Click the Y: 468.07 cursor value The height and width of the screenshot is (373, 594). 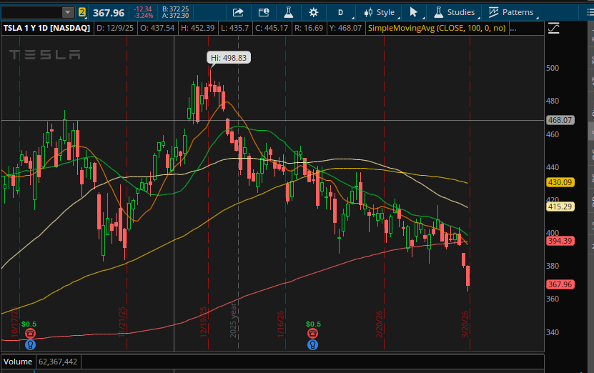tap(345, 28)
